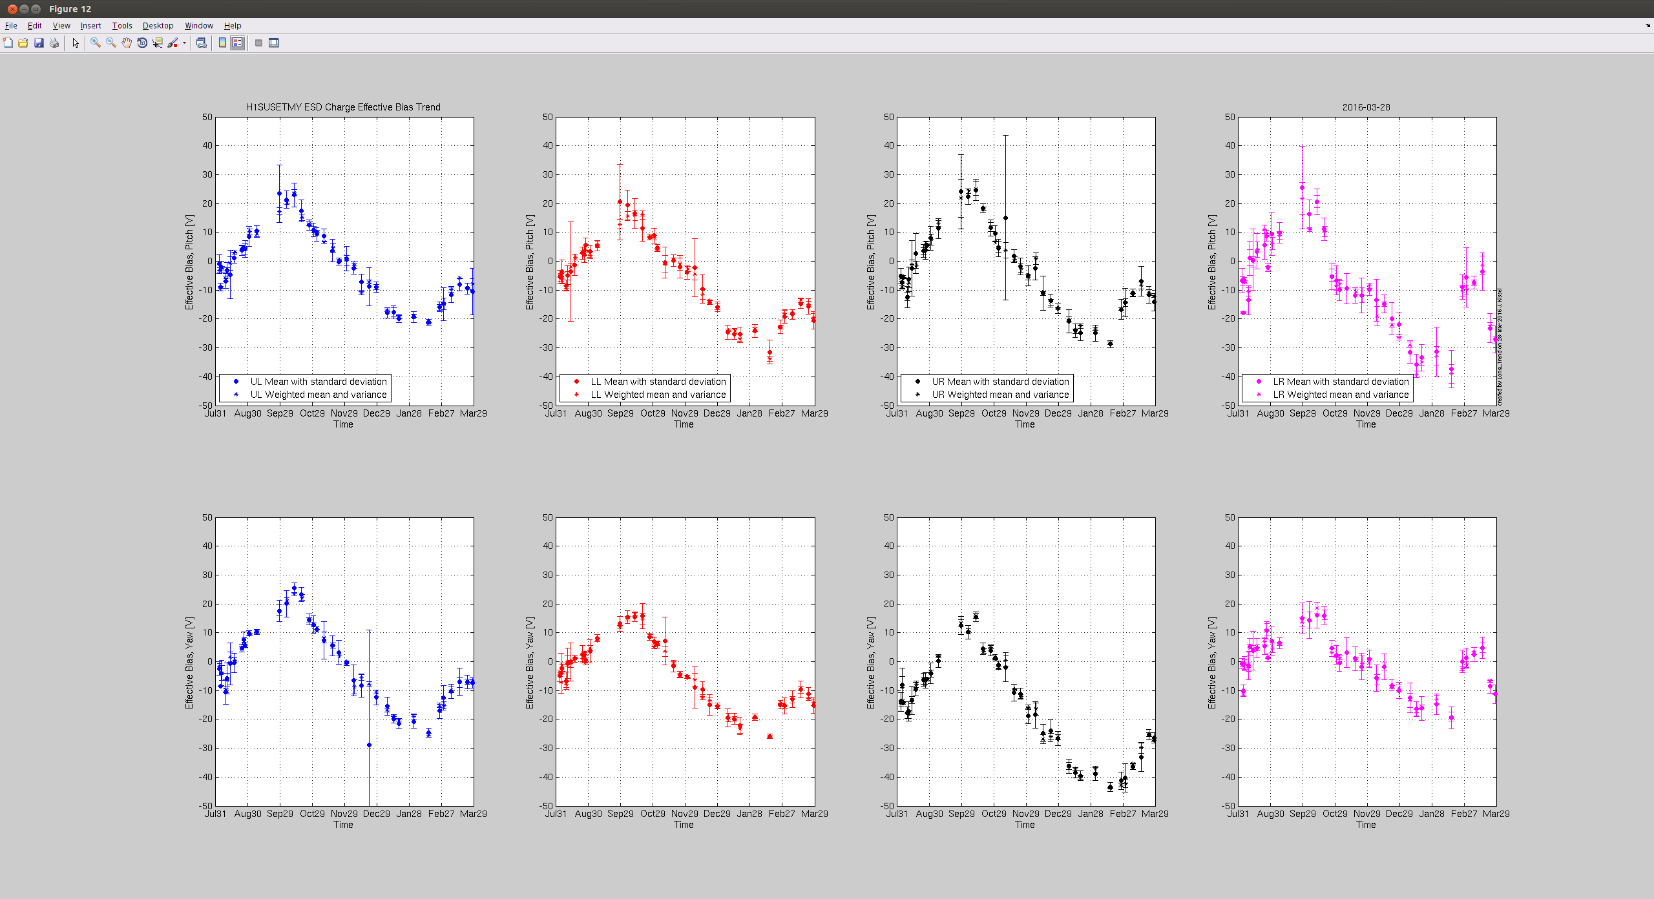Open the File menu

point(11,26)
